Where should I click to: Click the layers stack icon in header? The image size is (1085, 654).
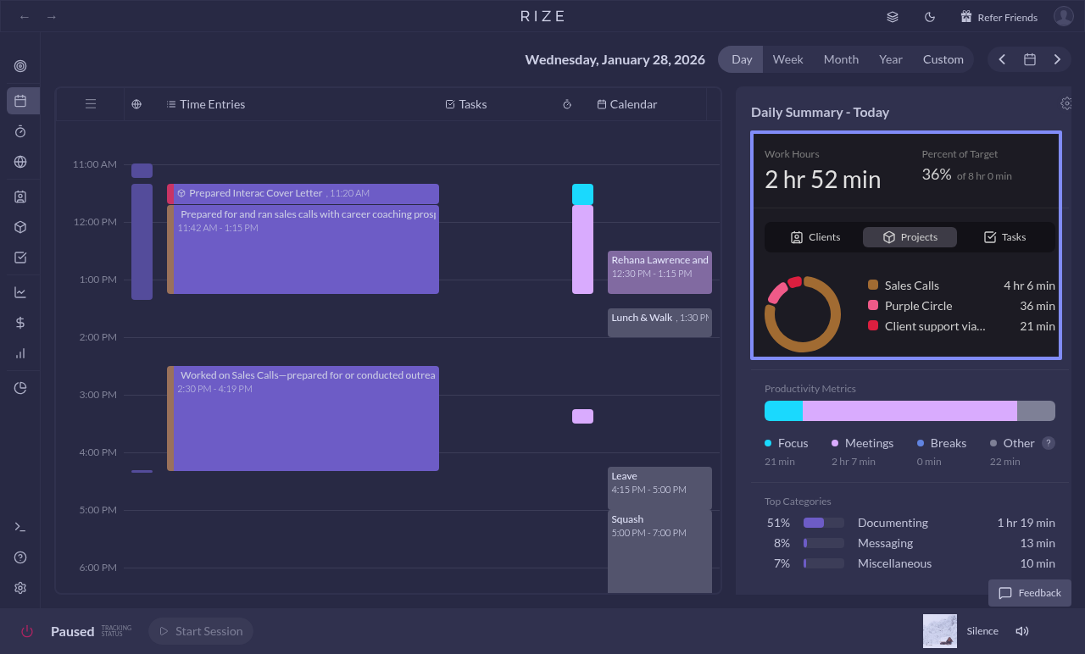pos(893,17)
